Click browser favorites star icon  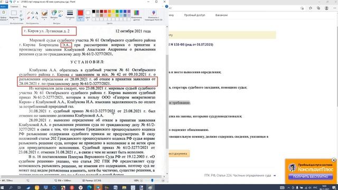pos(311,8)
